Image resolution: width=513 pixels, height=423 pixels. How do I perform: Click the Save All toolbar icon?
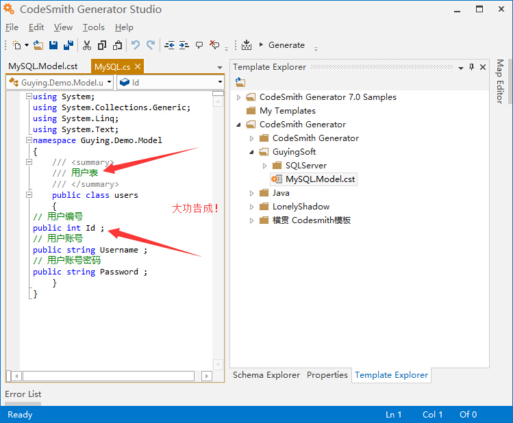pyautogui.click(x=68, y=45)
